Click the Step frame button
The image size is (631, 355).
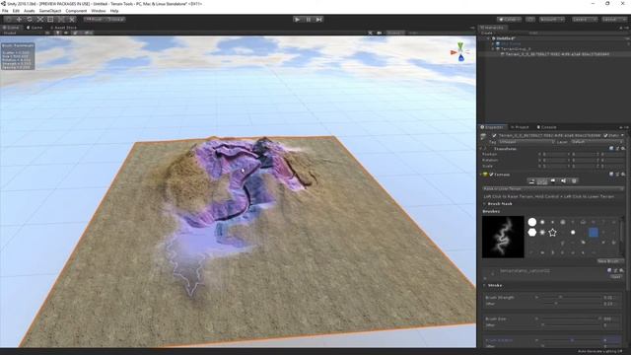(318, 20)
